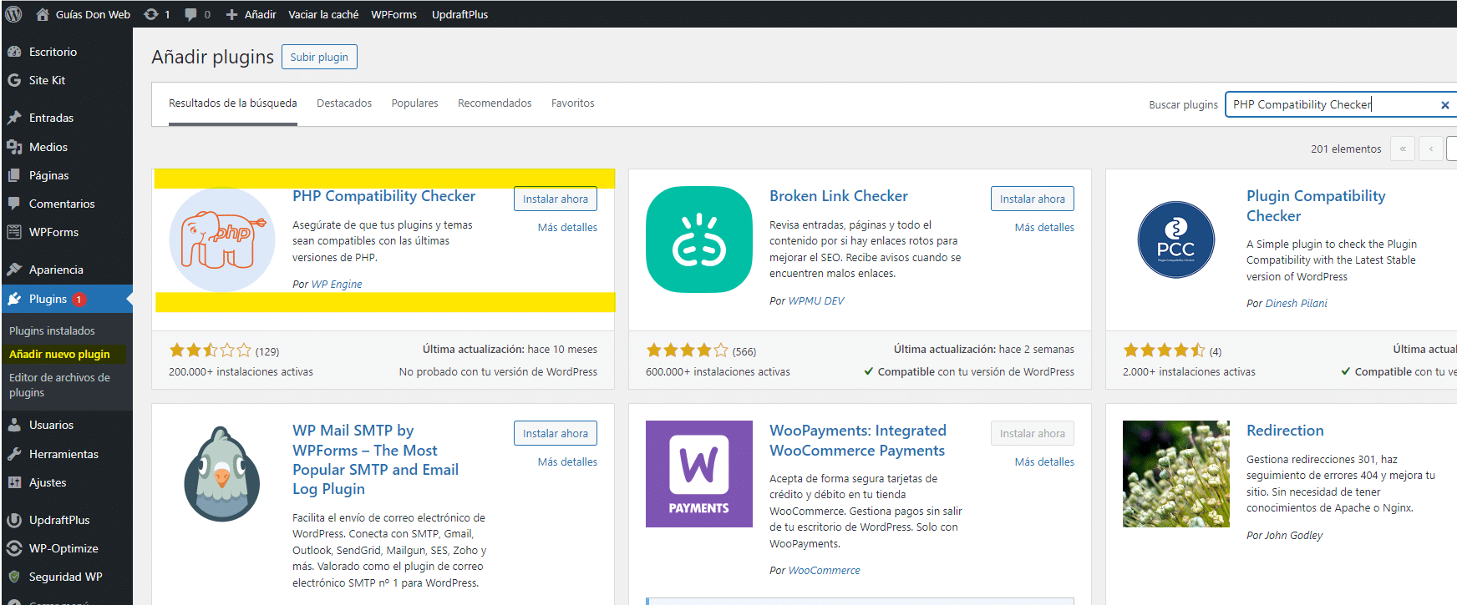Click the Redirection plugin title
Viewport: 1457px width, 605px height.
(x=1285, y=431)
